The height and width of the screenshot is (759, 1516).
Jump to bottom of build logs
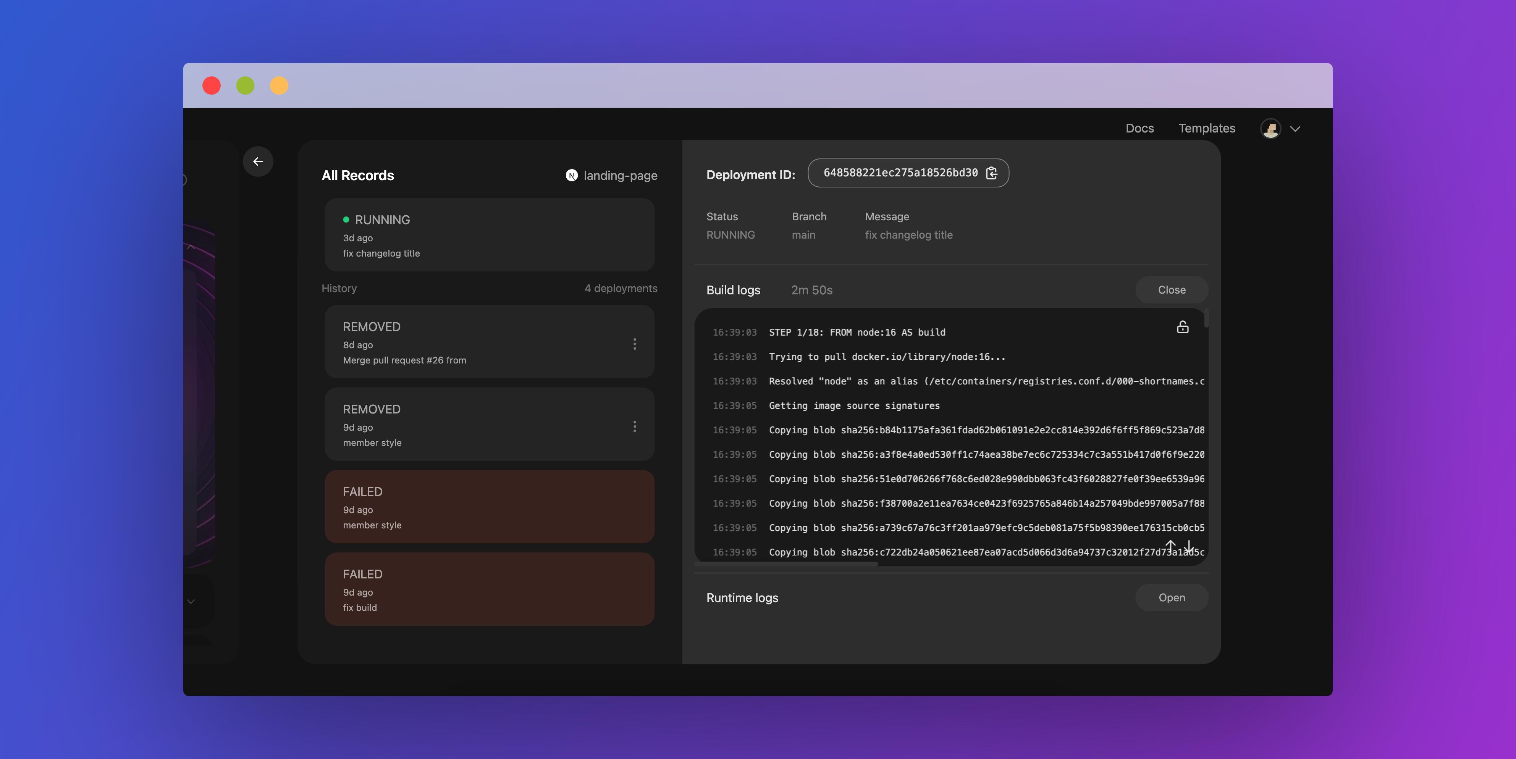1190,546
